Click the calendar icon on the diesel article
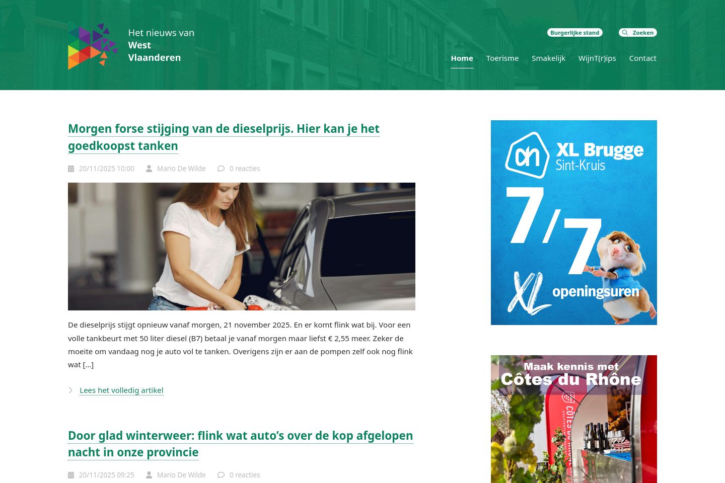The width and height of the screenshot is (725, 483). coord(71,169)
